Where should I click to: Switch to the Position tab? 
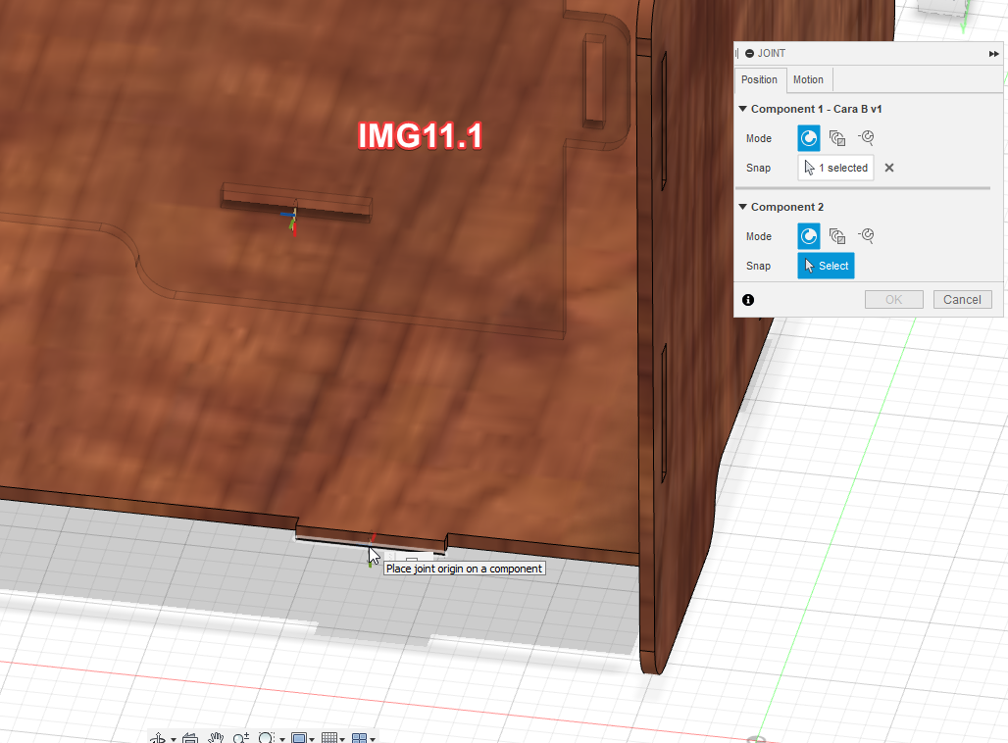[x=759, y=79]
